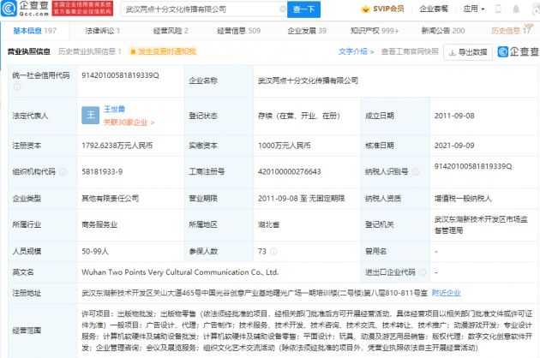Clear the search box with the x icon

pyautogui.click(x=283, y=9)
